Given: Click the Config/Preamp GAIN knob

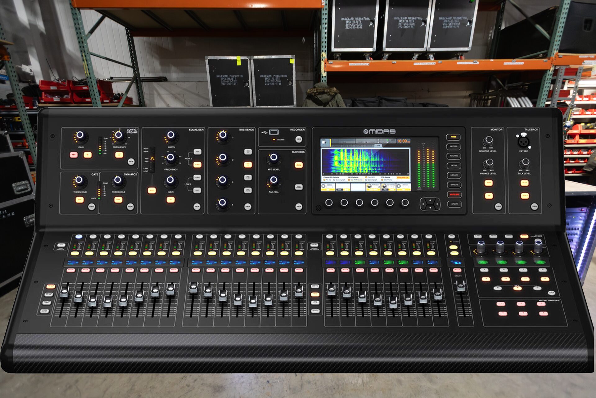Looking at the screenshot, I should [80, 135].
